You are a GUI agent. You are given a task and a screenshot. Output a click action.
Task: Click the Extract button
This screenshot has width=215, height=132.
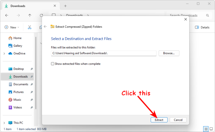[x=159, y=120]
